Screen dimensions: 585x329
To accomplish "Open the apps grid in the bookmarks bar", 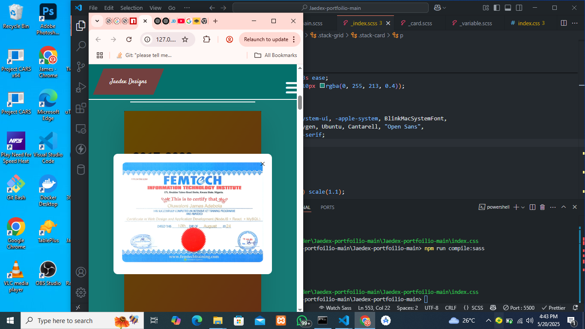I will click(100, 55).
